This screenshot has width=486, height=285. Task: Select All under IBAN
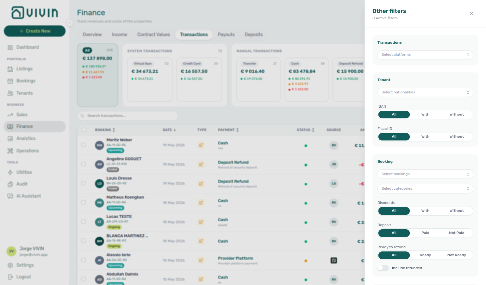(x=394, y=115)
